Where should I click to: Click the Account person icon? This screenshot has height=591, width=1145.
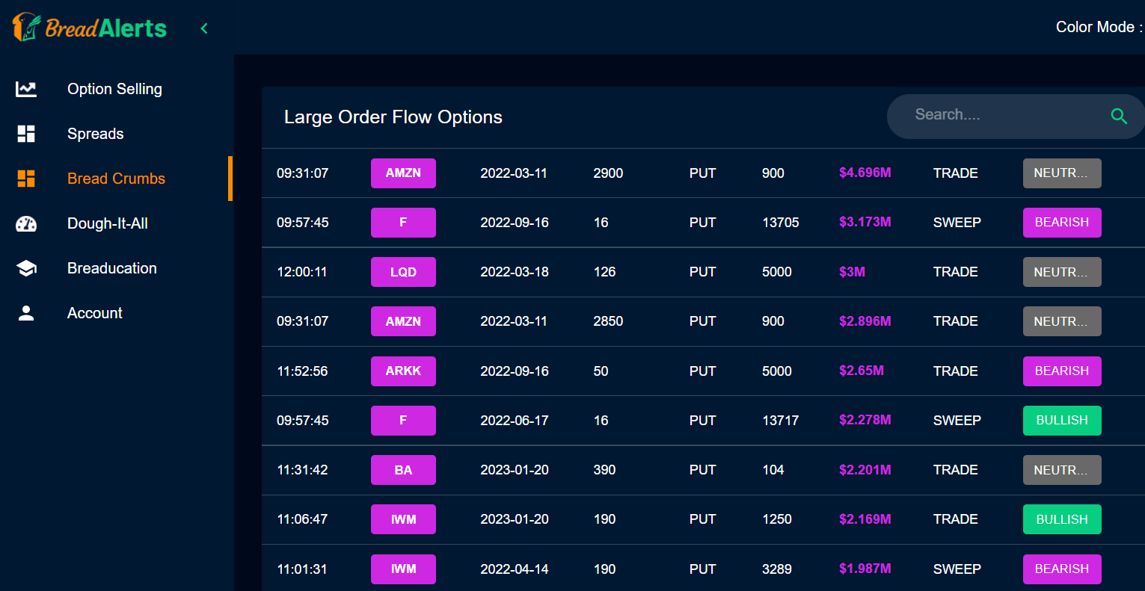(26, 313)
